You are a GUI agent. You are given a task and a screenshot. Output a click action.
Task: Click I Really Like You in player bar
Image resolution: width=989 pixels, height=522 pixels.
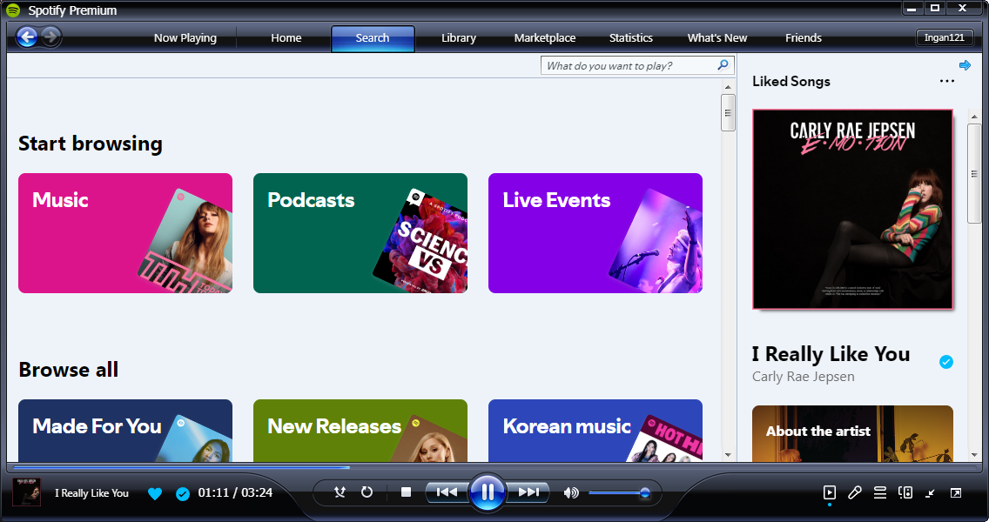click(x=91, y=493)
